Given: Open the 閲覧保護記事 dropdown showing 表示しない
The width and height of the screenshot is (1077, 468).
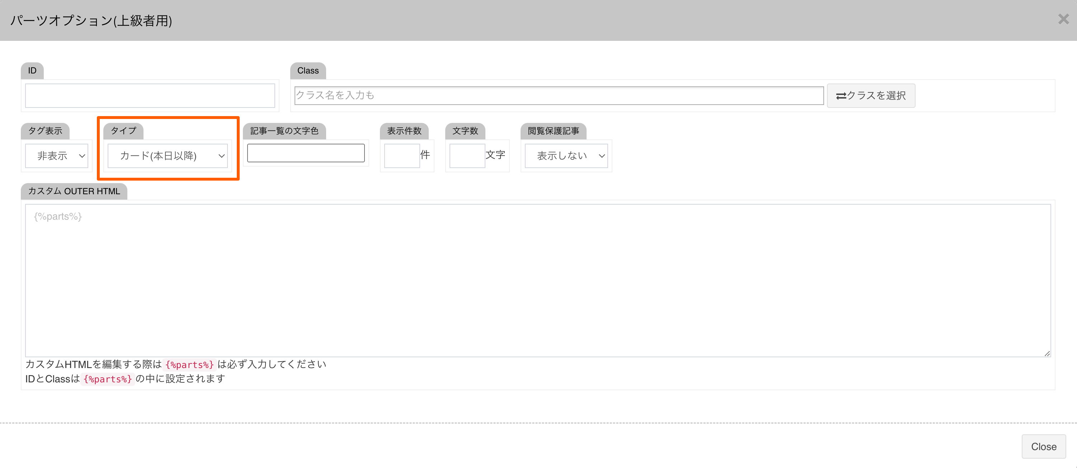Looking at the screenshot, I should point(566,156).
